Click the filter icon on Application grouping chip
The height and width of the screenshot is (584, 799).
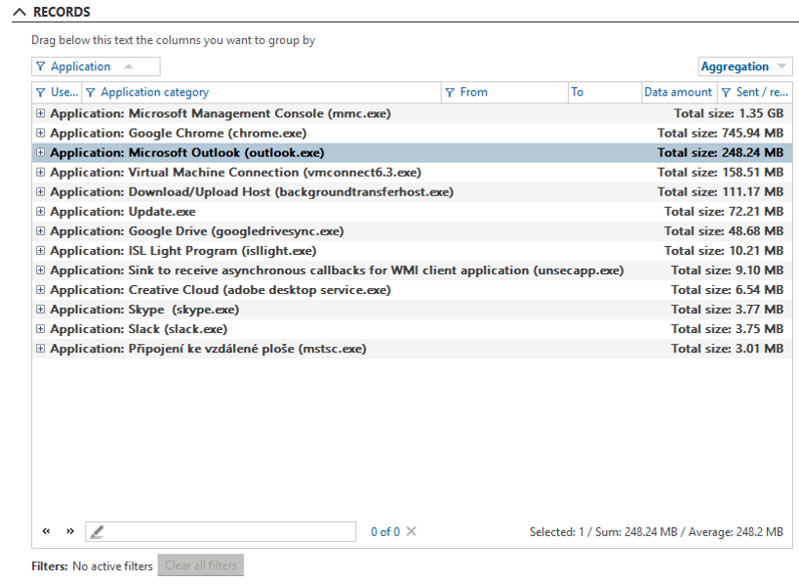coord(41,67)
